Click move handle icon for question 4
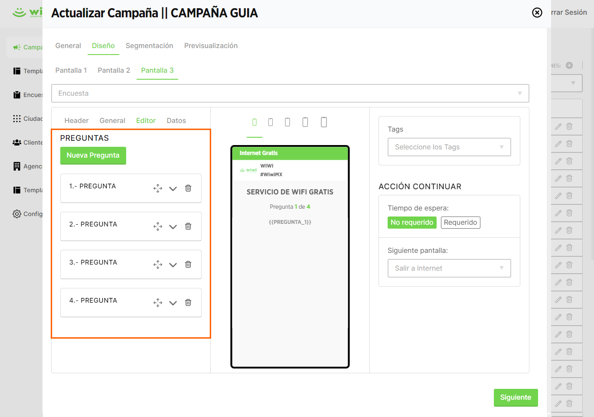Screen dimensions: 594x417 point(158,303)
